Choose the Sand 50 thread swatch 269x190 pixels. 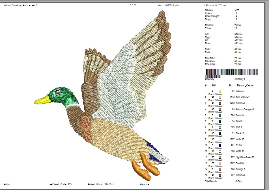coord(219,163)
